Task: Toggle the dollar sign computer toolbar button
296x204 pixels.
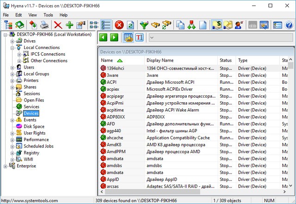Action: pos(216,25)
